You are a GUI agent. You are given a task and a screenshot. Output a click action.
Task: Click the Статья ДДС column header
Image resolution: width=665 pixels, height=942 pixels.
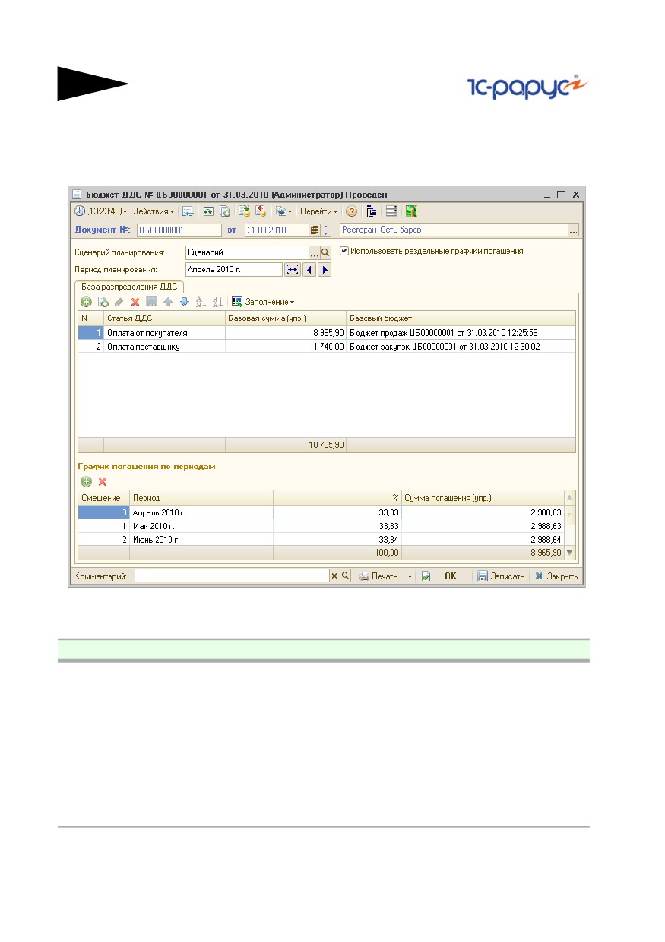pyautogui.click(x=164, y=318)
